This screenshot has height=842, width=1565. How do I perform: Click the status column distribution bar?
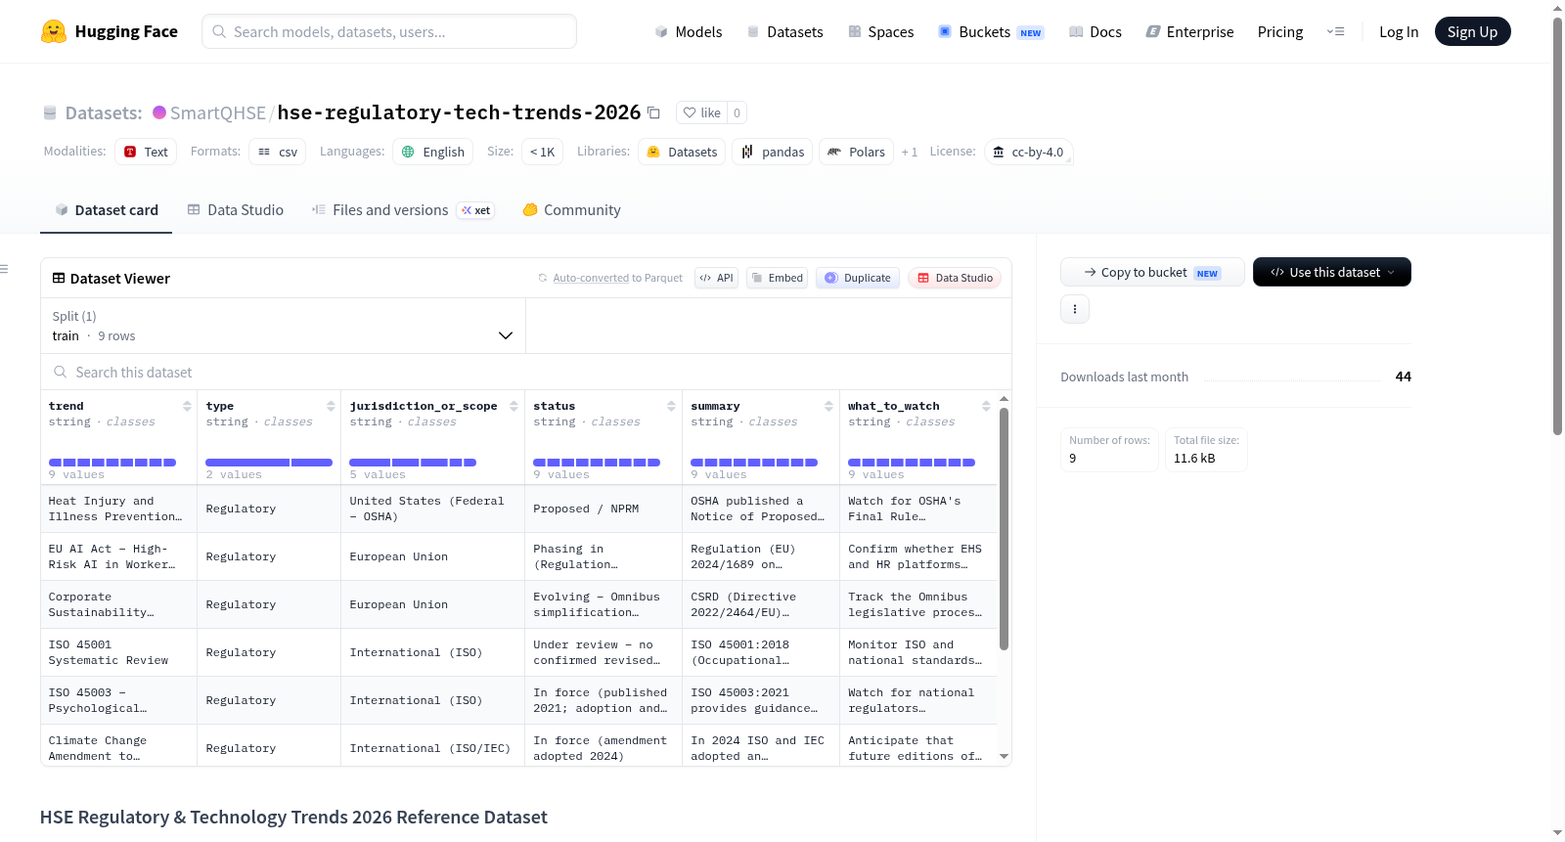597,462
